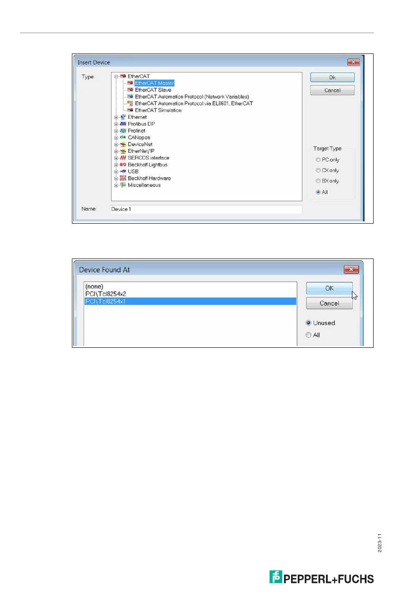Close the Insert Device dialog
The height and width of the screenshot is (601, 419).
(353, 62)
